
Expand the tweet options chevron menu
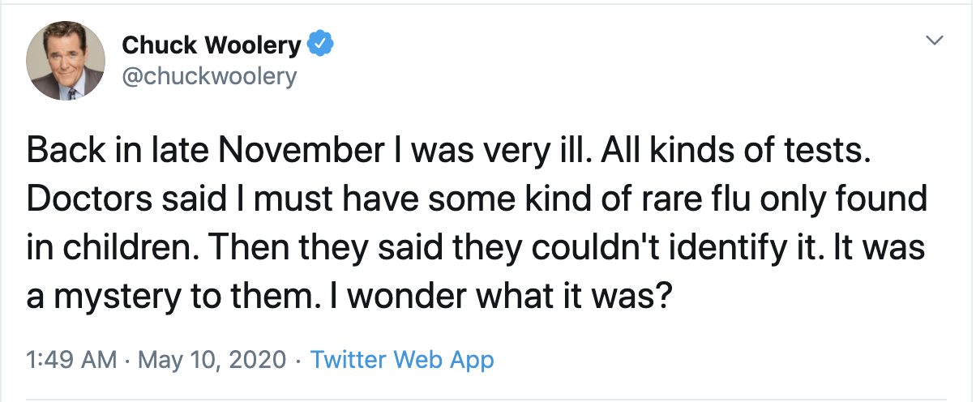(x=935, y=40)
